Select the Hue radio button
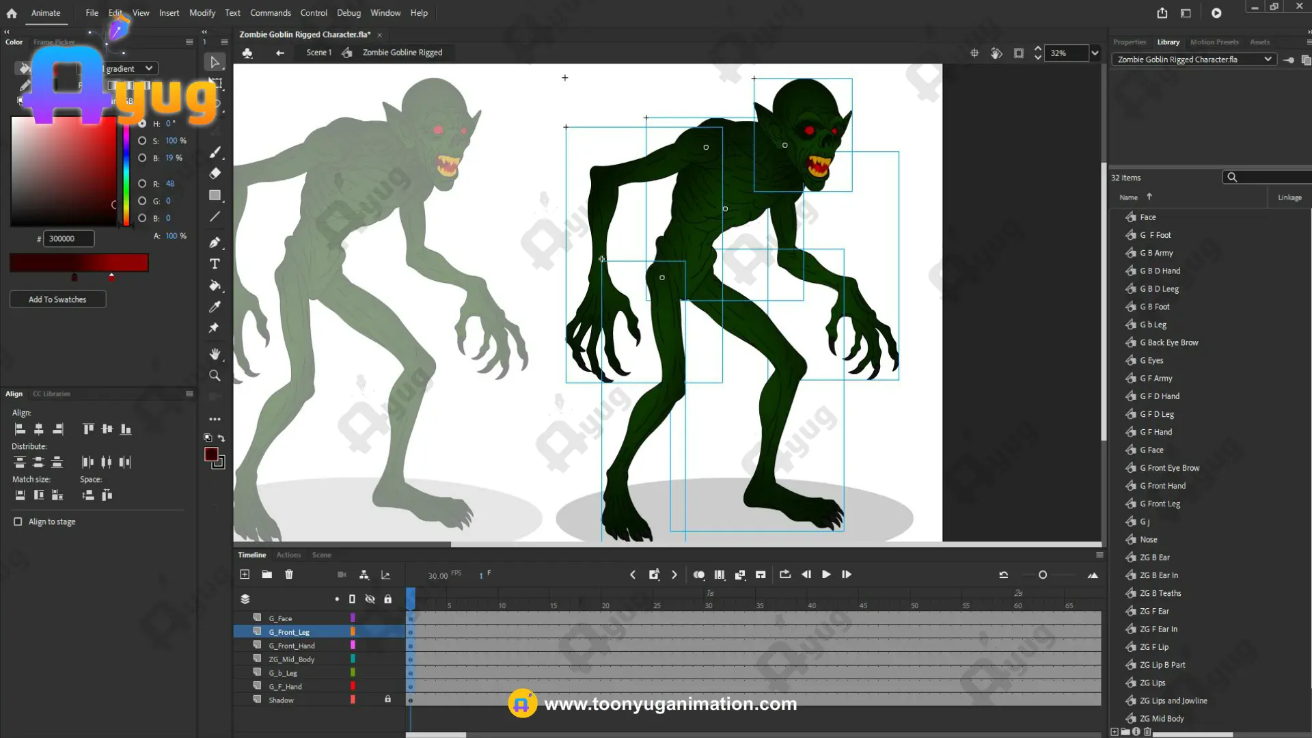Screen dimensions: 1312x738 click(142, 124)
